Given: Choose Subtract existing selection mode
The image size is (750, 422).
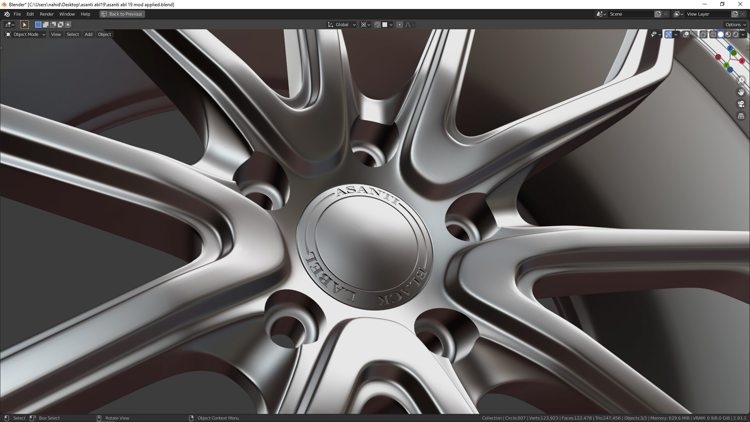Looking at the screenshot, I should (53, 25).
